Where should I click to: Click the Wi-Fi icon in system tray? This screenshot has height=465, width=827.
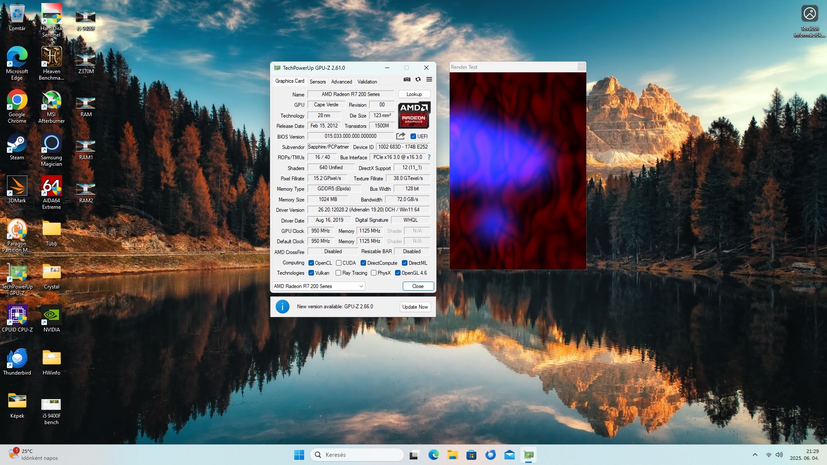(x=769, y=455)
